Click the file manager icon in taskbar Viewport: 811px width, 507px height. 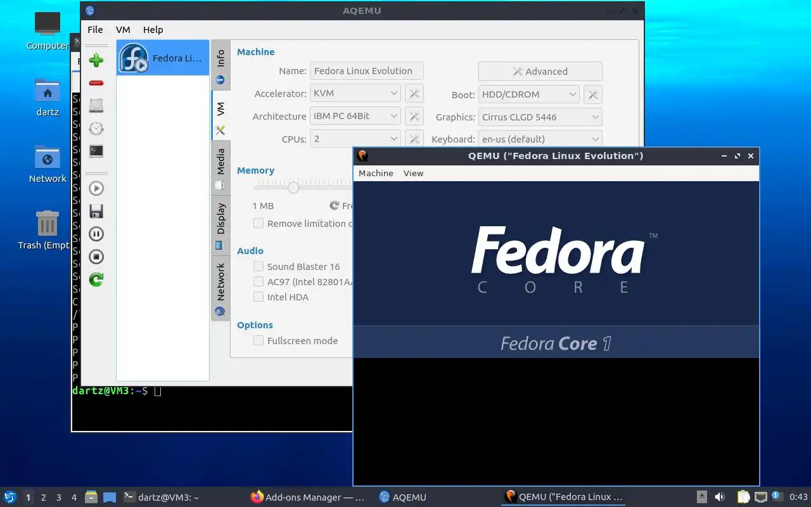coord(91,497)
